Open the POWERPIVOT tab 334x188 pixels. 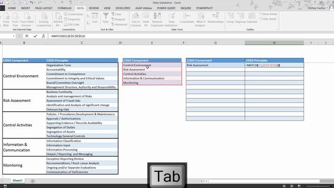coord(205,8)
